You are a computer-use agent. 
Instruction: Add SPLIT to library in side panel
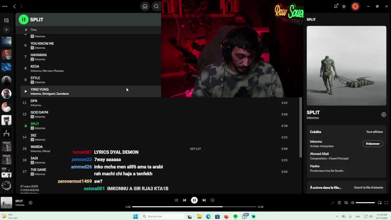click(384, 115)
